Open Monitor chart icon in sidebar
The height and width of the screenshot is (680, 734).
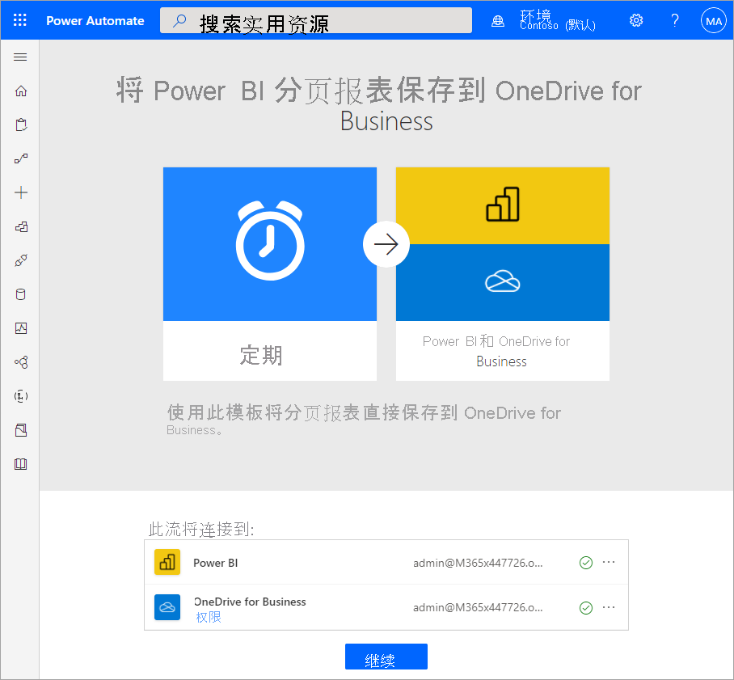pos(20,327)
